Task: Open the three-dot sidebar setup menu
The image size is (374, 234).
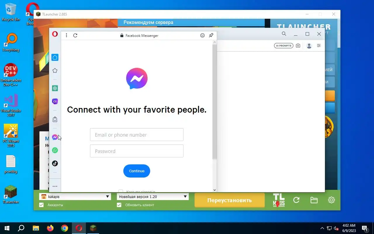Action: coord(55,186)
